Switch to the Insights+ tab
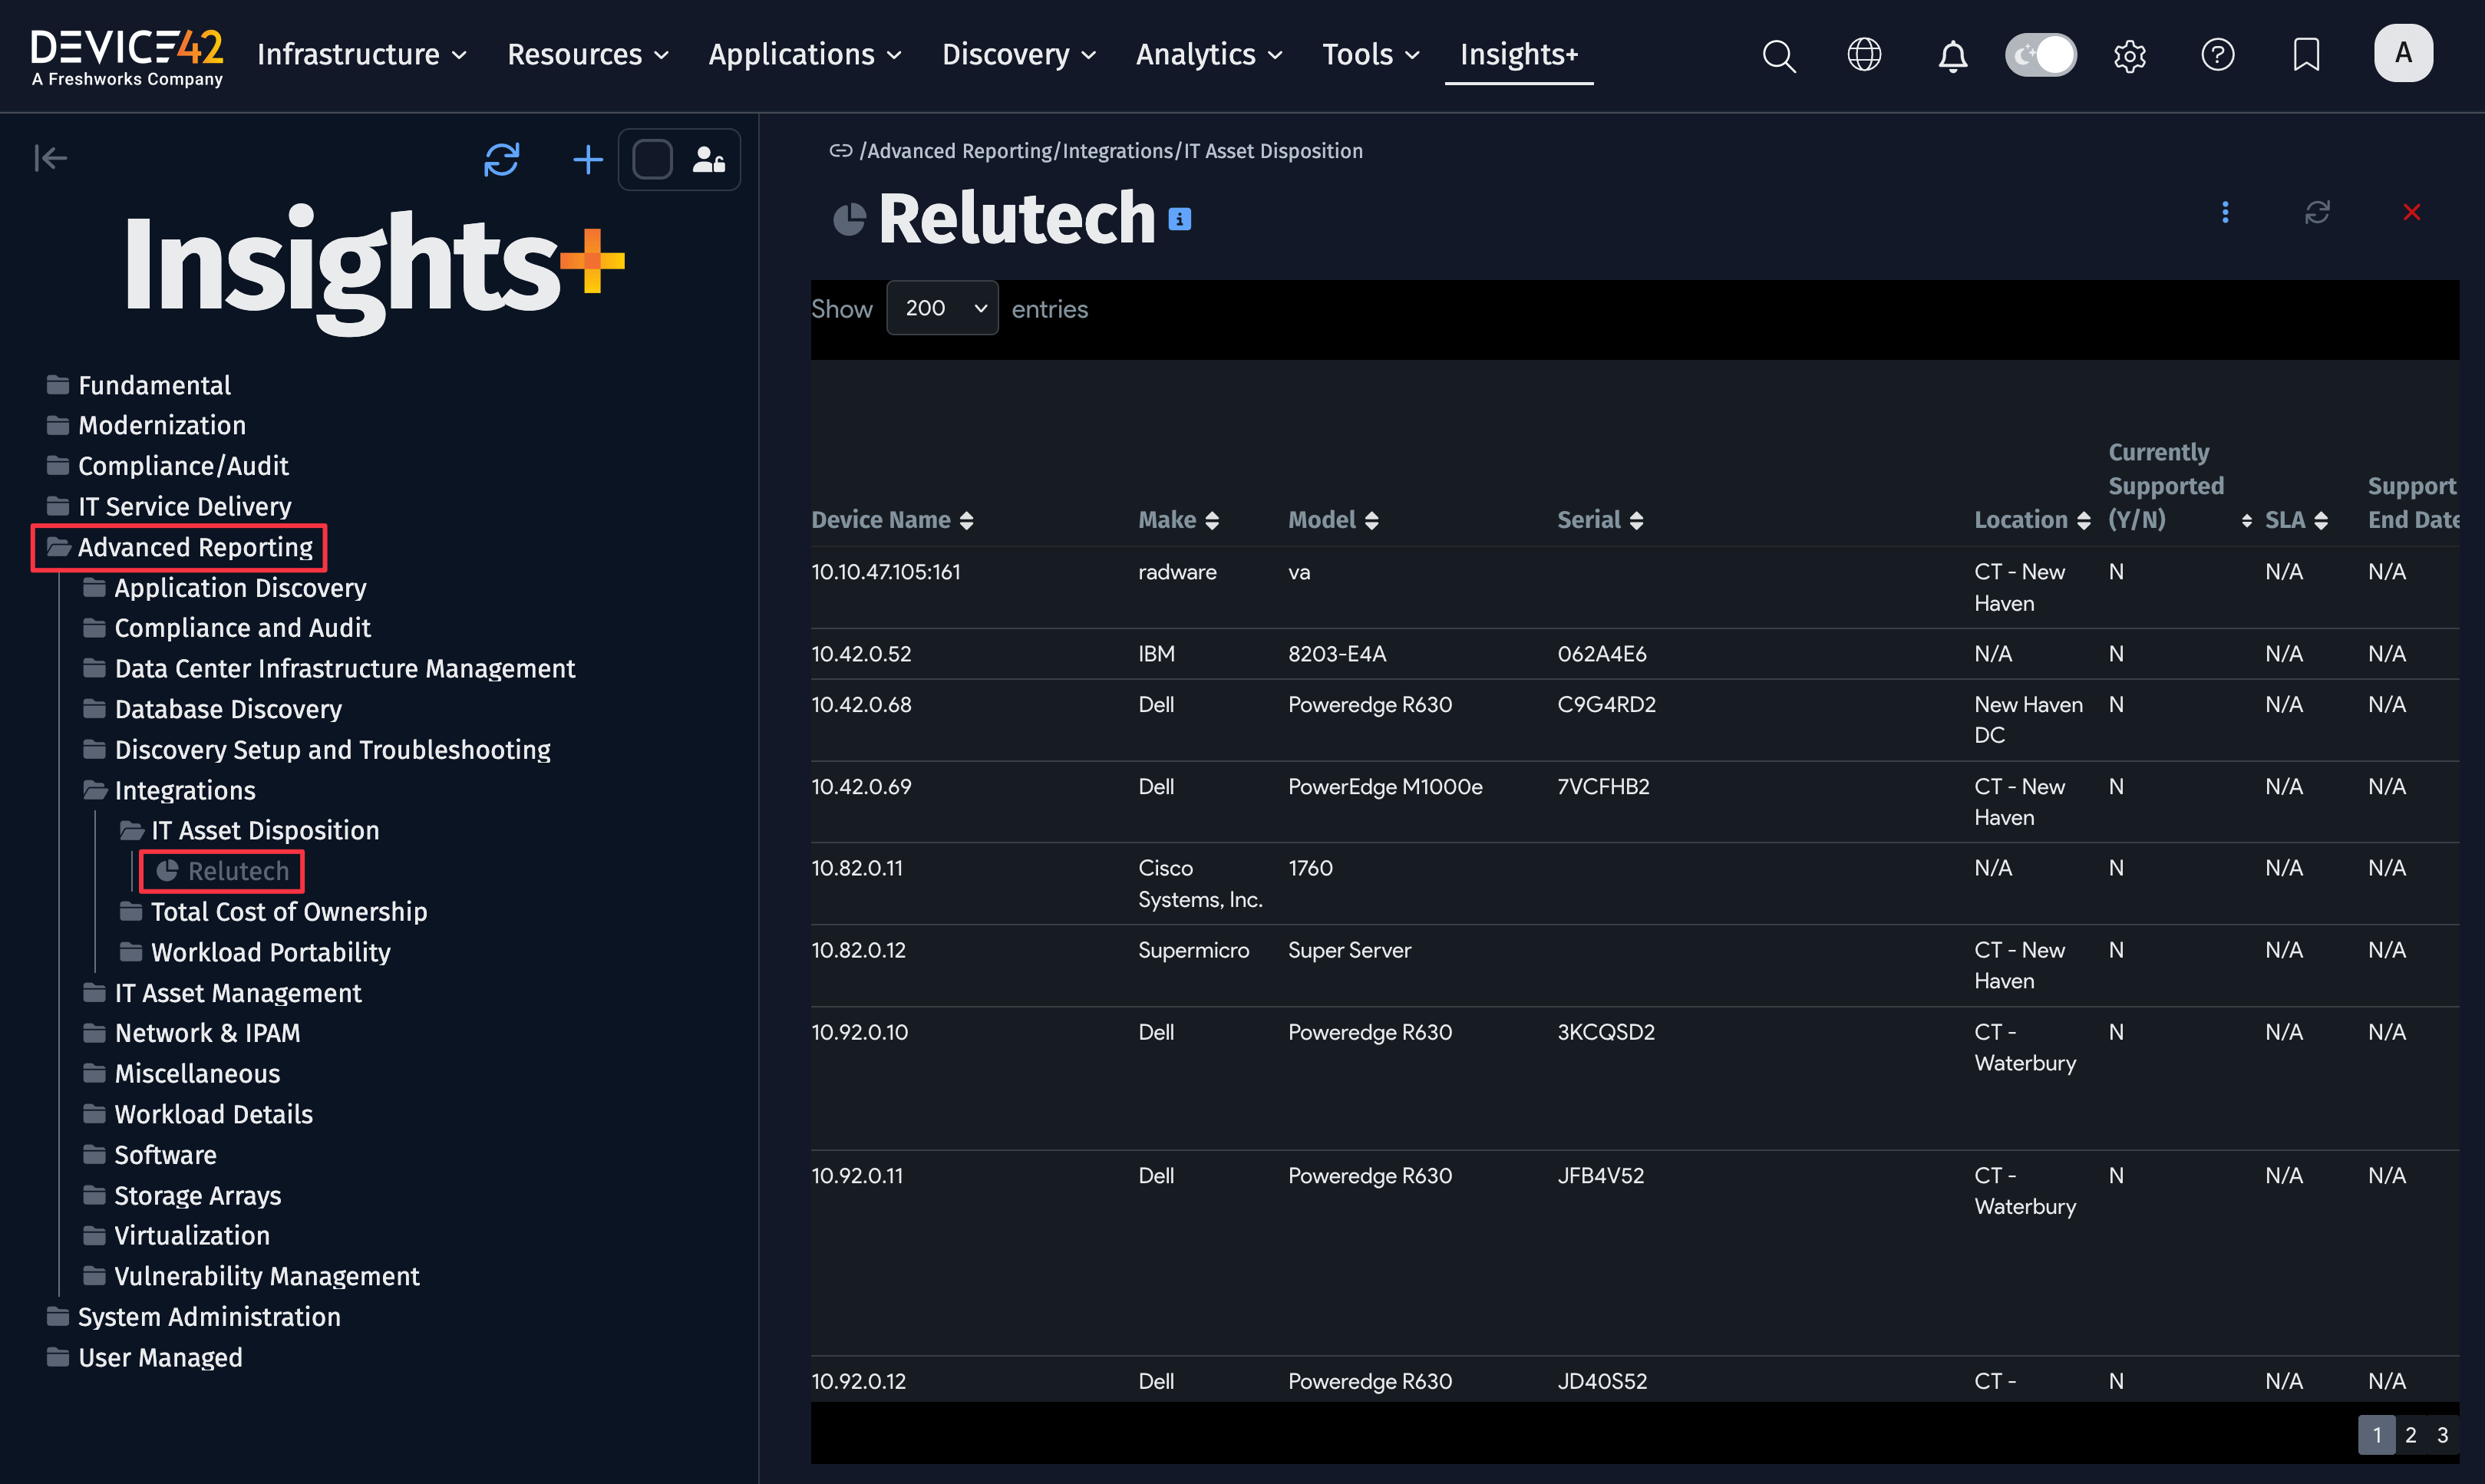Image resolution: width=2485 pixels, height=1484 pixels. 1518,55
